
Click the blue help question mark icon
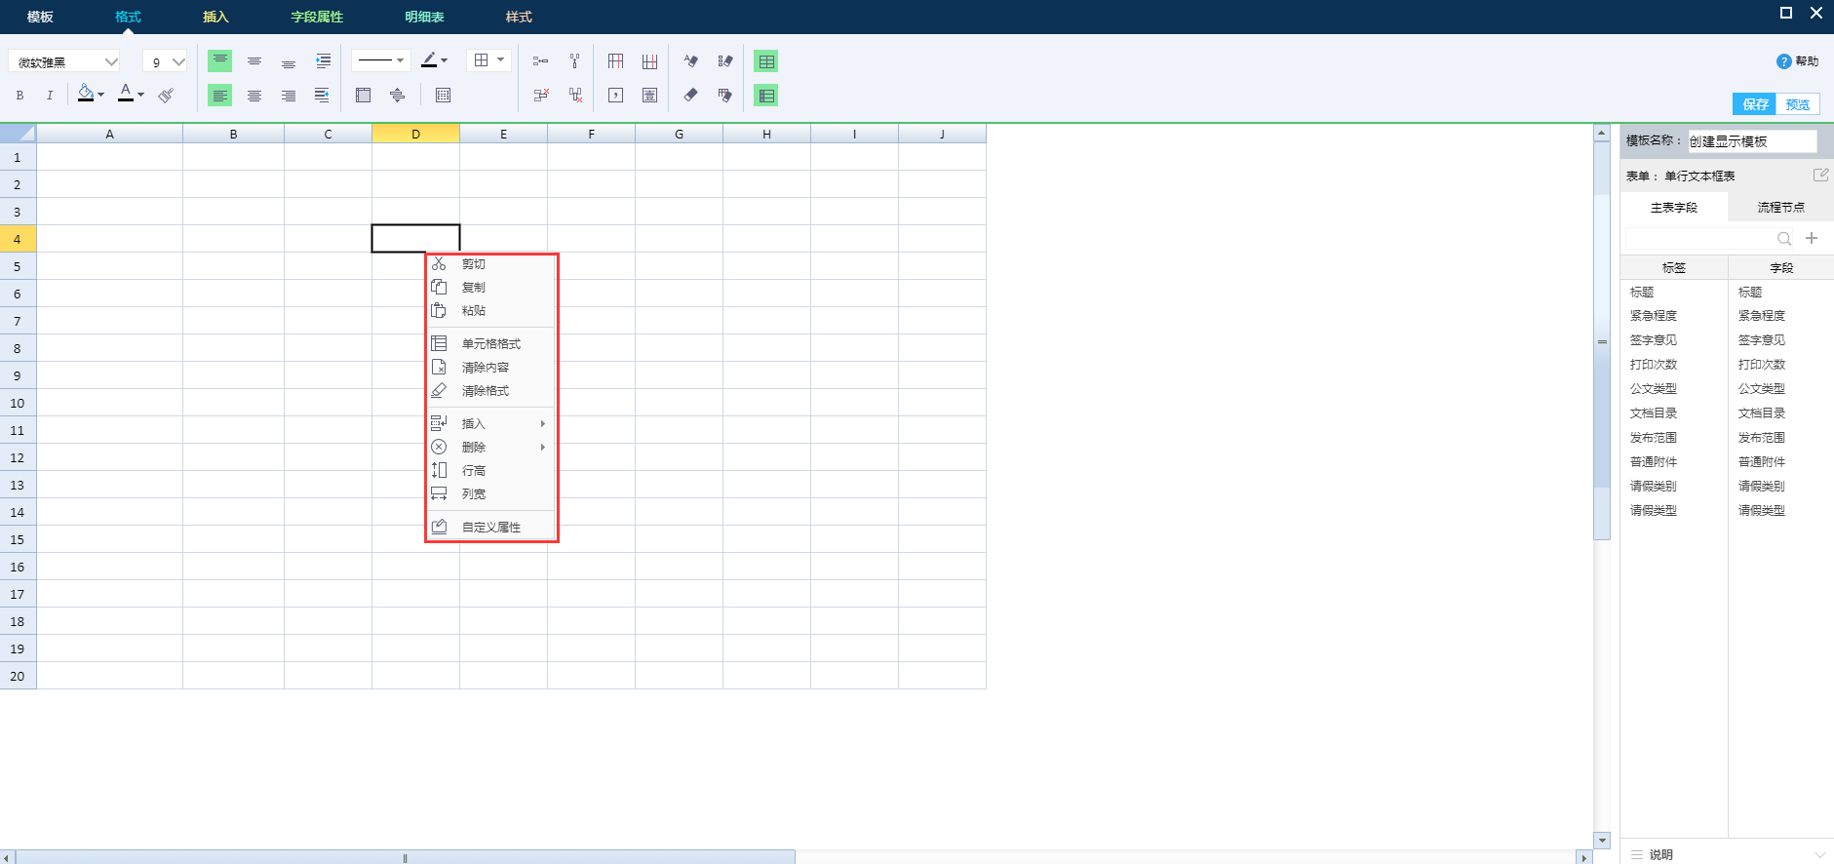click(1783, 61)
